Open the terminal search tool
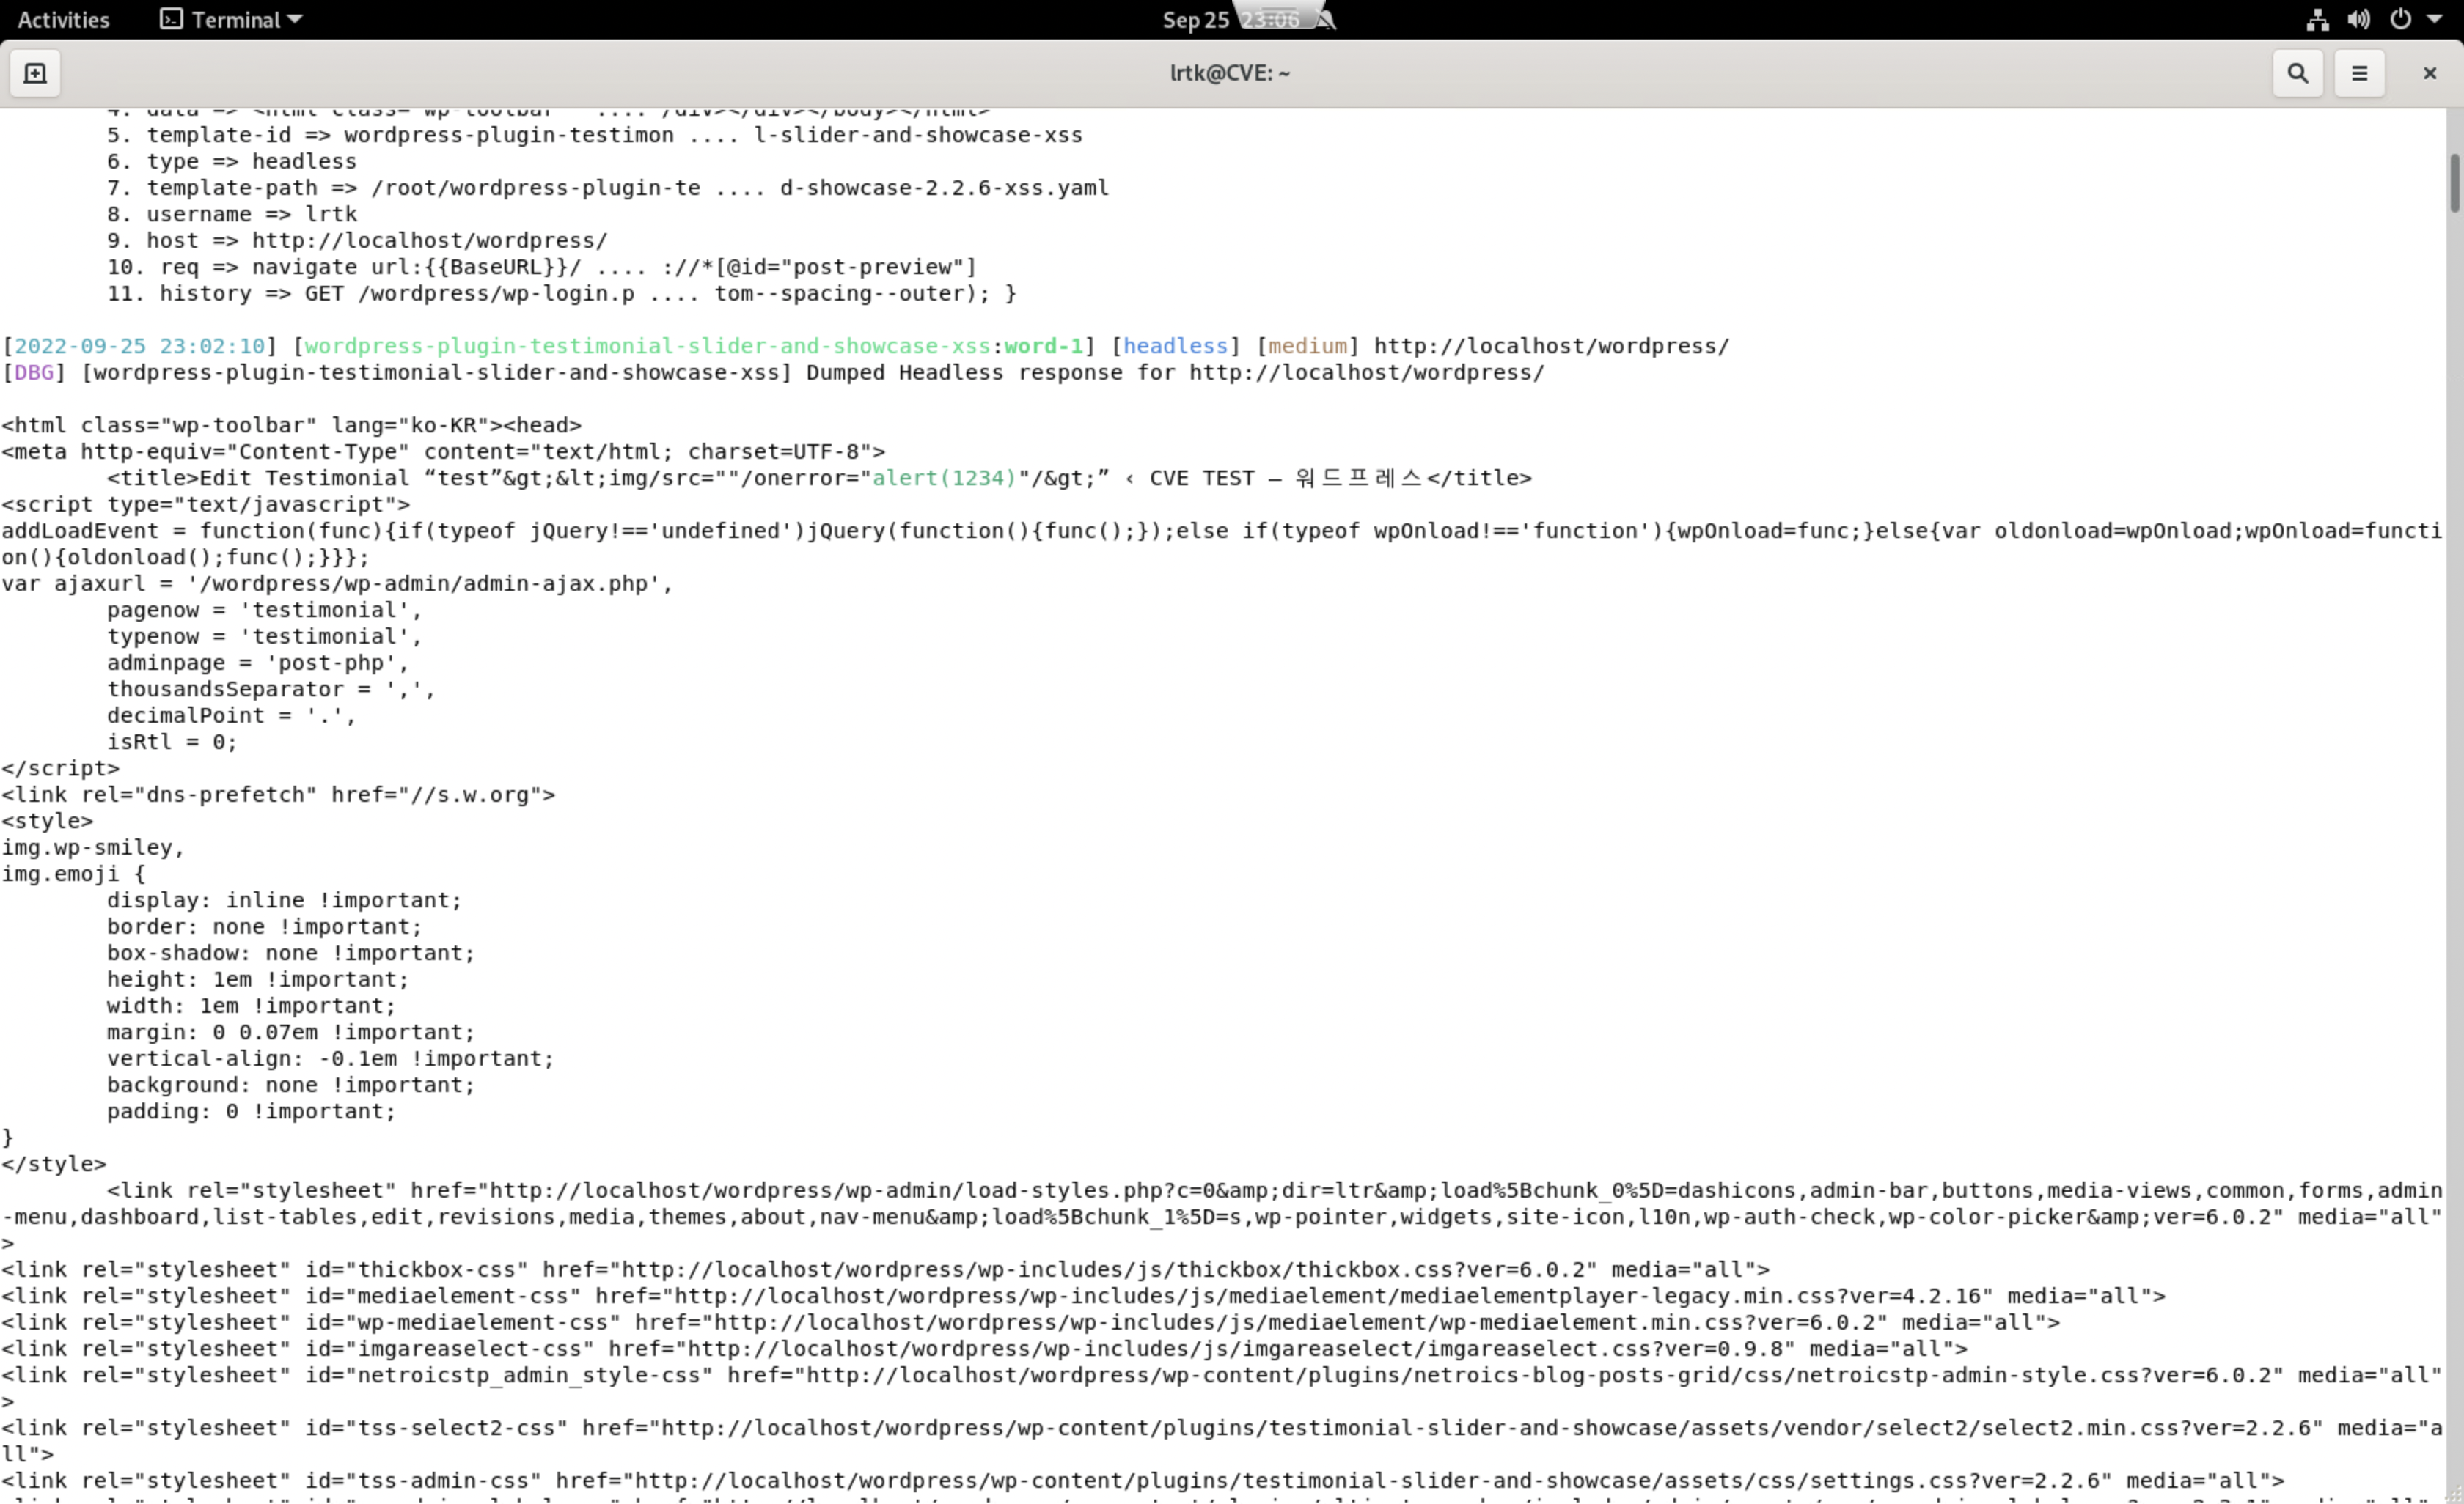The height and width of the screenshot is (1504, 2464). tap(2297, 73)
